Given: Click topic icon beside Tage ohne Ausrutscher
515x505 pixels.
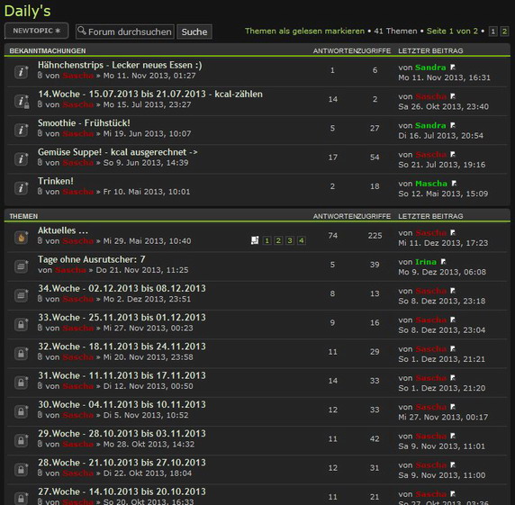Looking at the screenshot, I should point(22,266).
